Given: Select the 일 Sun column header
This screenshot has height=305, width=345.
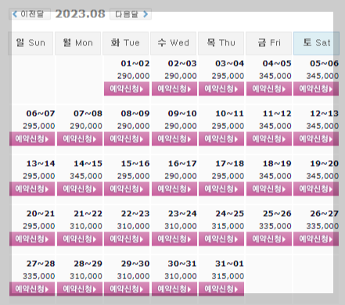Looking at the screenshot, I should (31, 43).
